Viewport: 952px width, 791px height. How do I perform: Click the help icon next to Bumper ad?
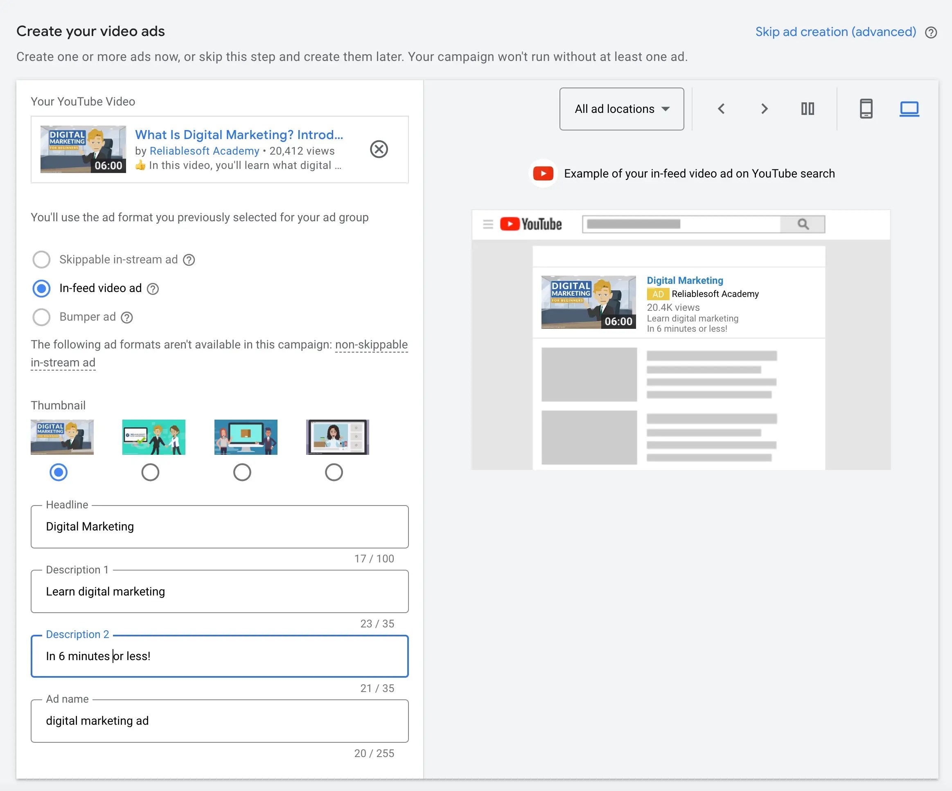(126, 317)
